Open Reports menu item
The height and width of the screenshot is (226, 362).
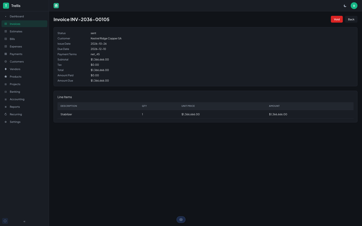24,107
